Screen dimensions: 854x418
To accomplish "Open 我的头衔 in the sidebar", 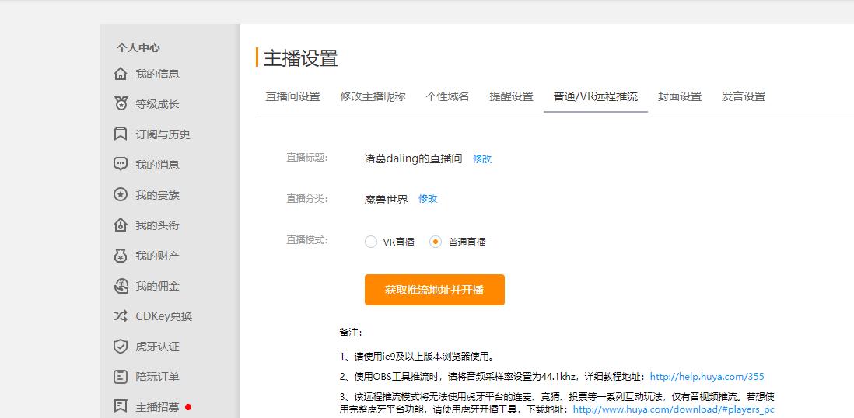I will (157, 225).
